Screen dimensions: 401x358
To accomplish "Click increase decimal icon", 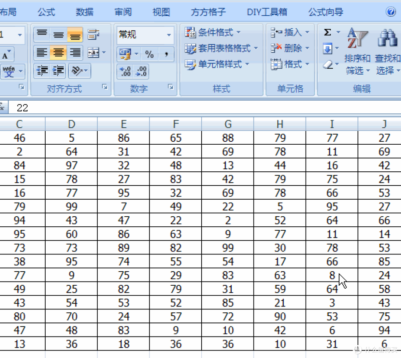I will 125,71.
